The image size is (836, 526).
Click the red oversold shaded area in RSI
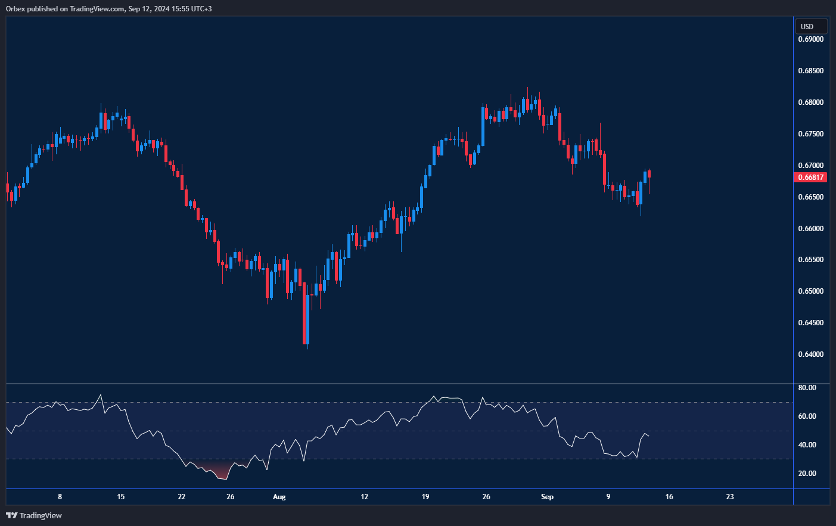pyautogui.click(x=219, y=472)
